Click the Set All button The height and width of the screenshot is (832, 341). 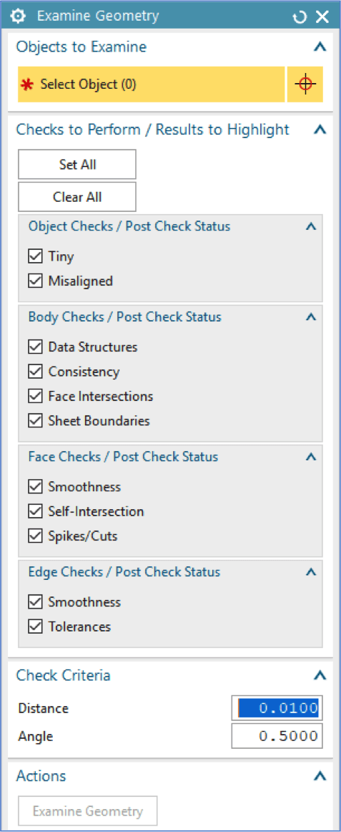(x=77, y=165)
